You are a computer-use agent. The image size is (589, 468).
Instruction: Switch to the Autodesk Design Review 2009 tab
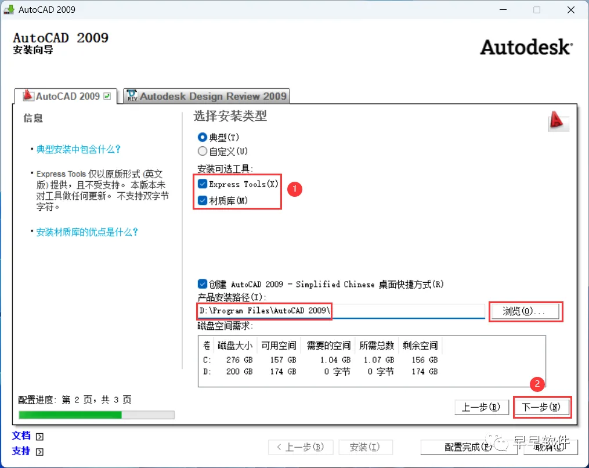[207, 96]
